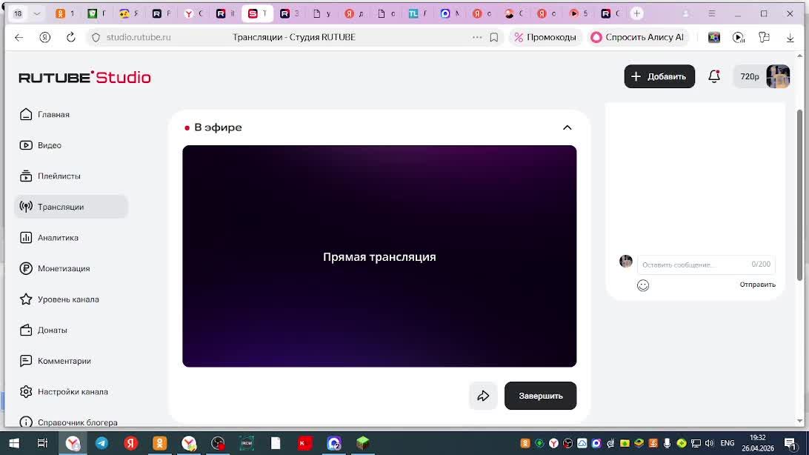
Task: Go back with the browser back arrow
Action: [19, 37]
